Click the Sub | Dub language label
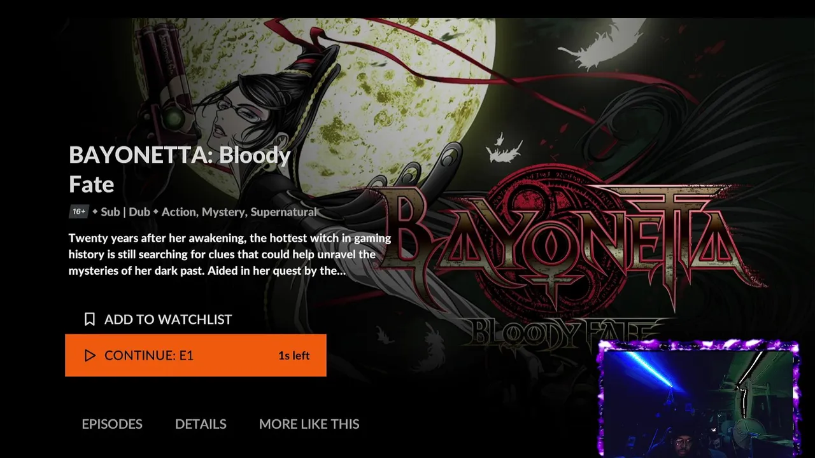The height and width of the screenshot is (458, 815). [x=125, y=212]
